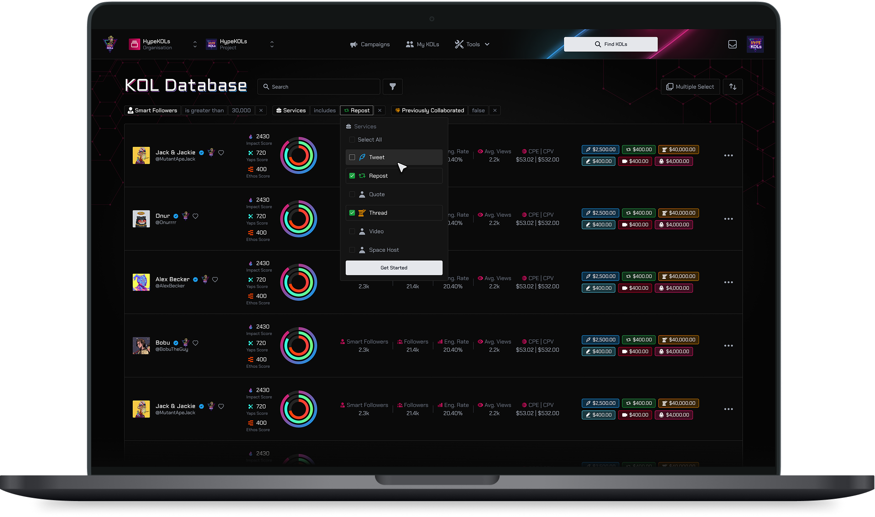The height and width of the screenshot is (517, 875).
Task: Uncheck the Thread service checkbox
Action: pos(352,213)
